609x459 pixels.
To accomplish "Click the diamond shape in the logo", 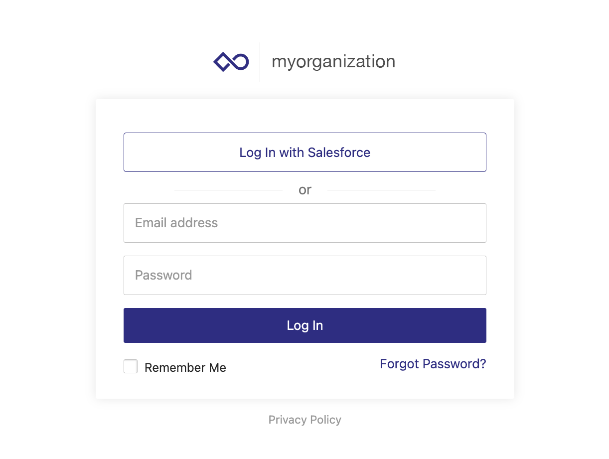I will 223,62.
